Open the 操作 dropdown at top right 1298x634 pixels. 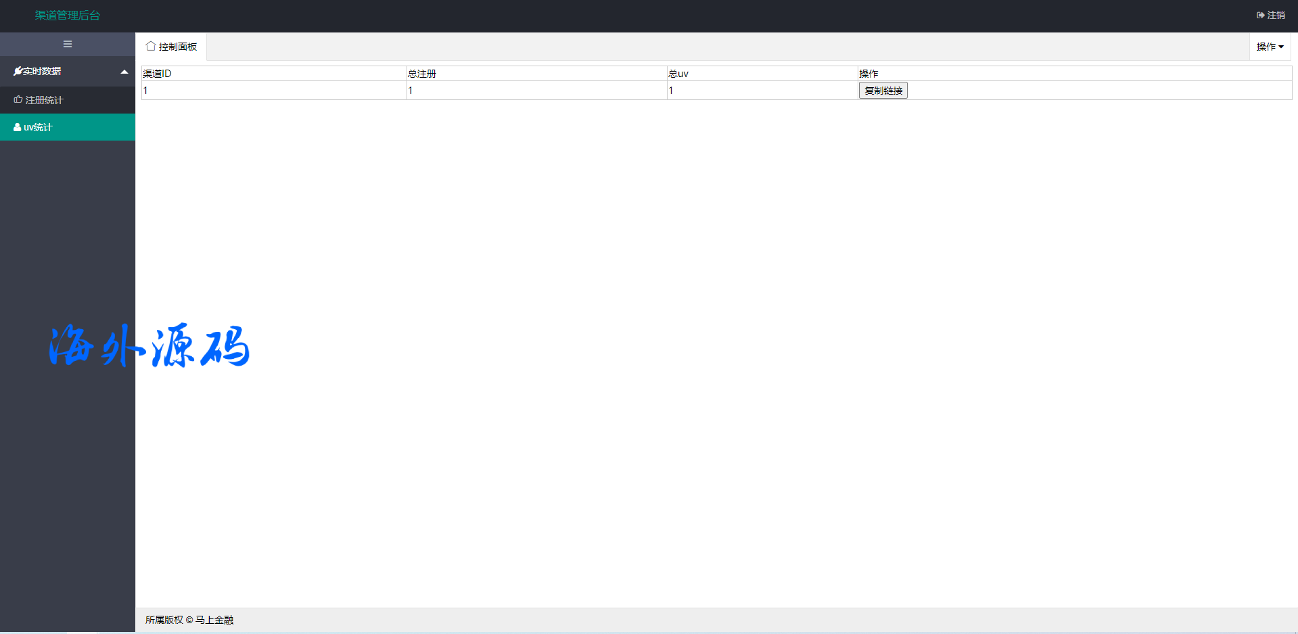1270,47
